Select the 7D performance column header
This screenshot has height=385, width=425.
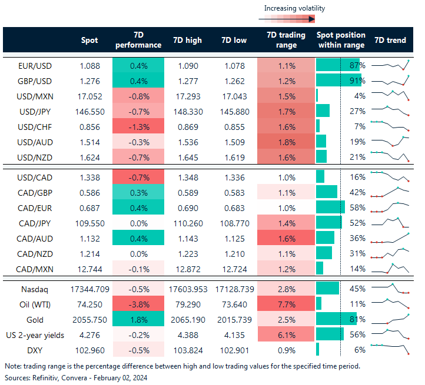tap(138, 40)
